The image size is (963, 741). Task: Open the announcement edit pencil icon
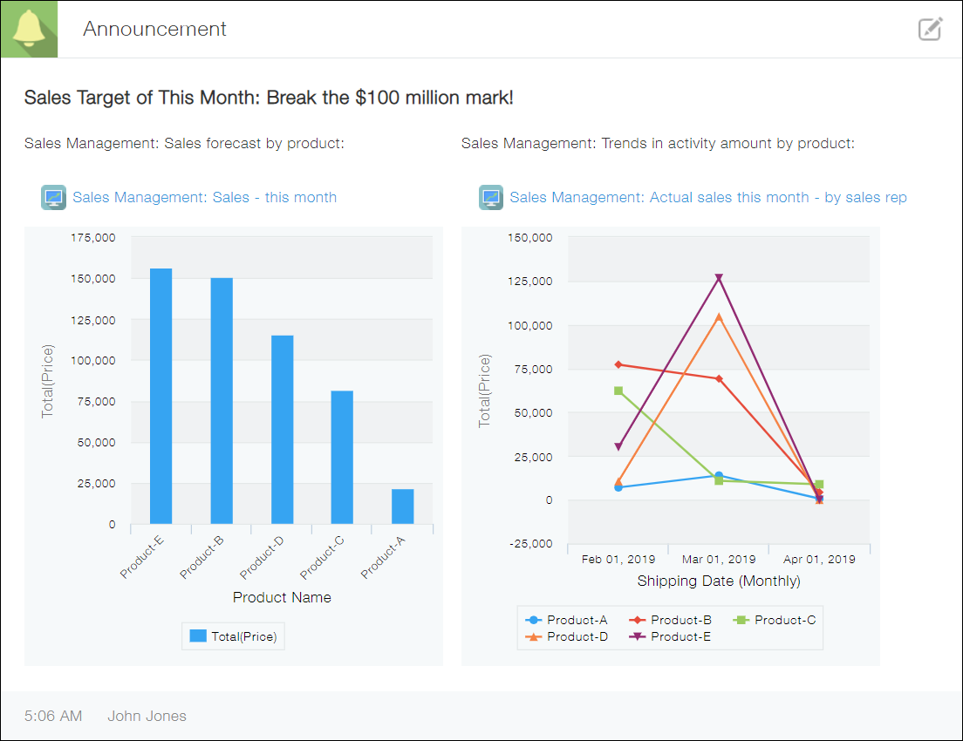click(x=930, y=29)
